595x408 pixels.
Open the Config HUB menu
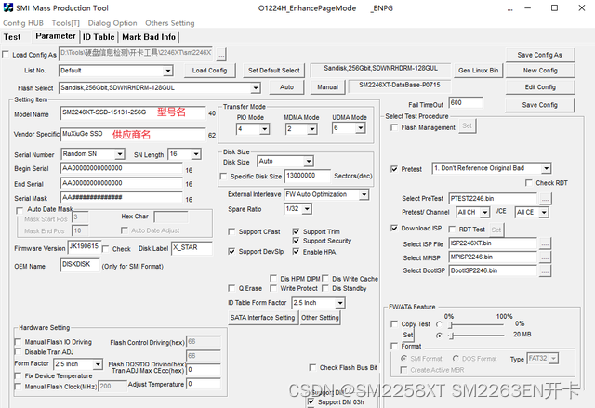(x=23, y=23)
